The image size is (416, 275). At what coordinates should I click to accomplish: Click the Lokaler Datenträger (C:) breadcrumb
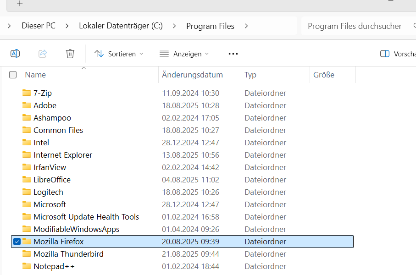121,26
